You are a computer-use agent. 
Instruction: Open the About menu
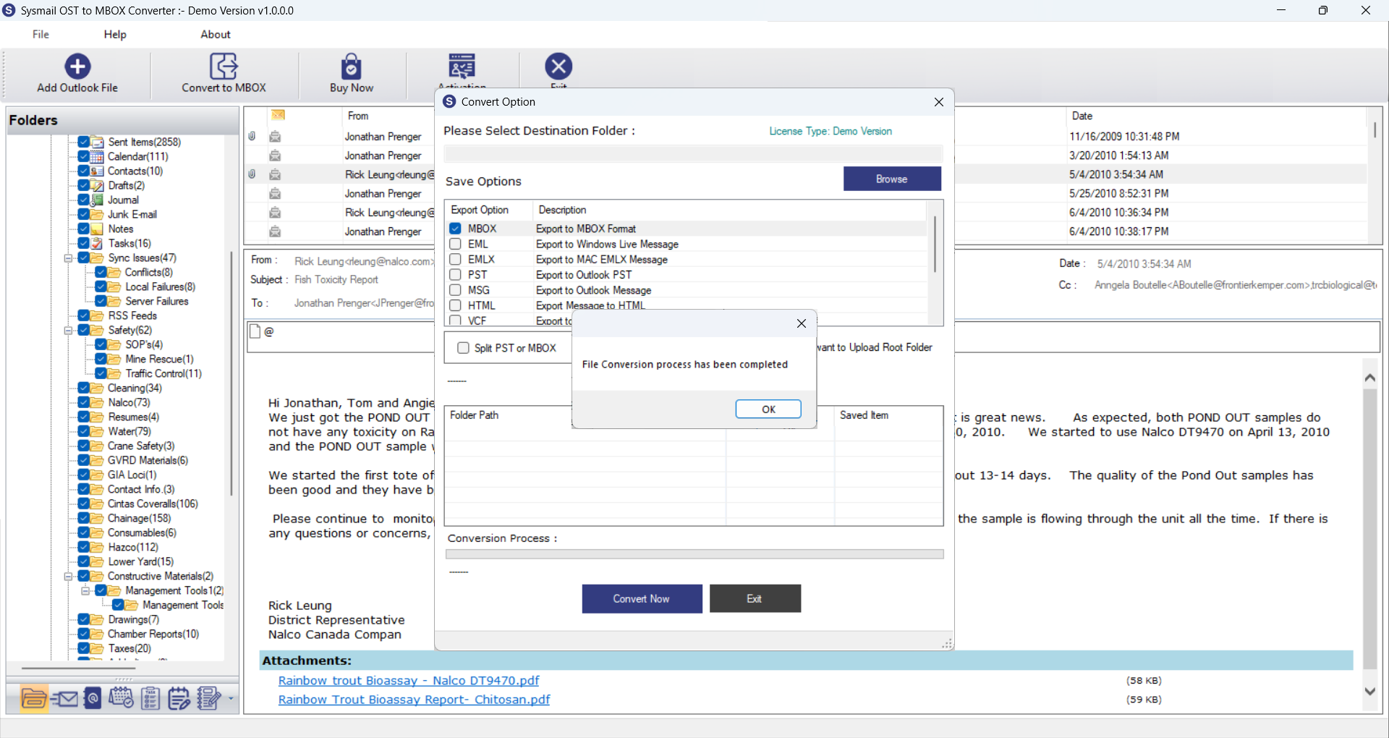216,34
